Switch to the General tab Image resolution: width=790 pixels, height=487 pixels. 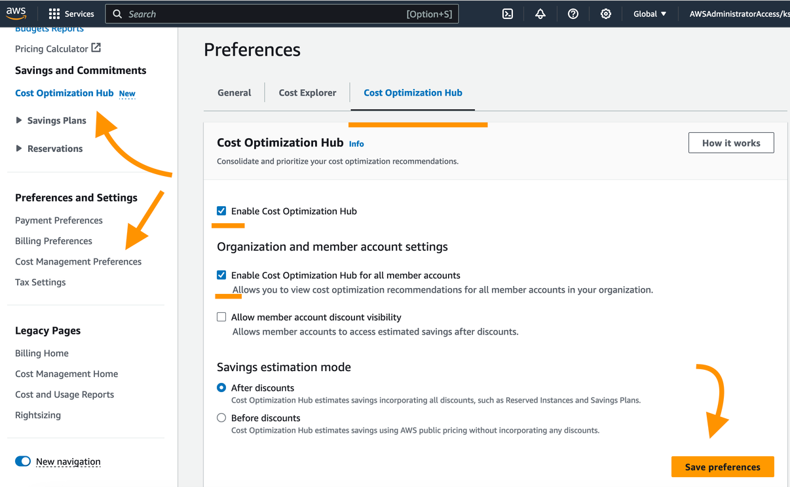coord(235,93)
